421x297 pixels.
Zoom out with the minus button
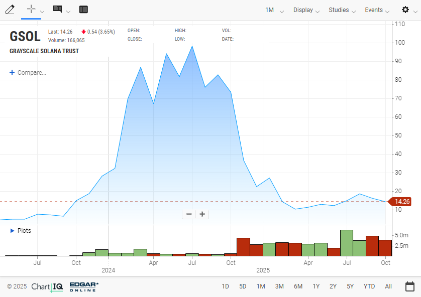tap(189, 214)
